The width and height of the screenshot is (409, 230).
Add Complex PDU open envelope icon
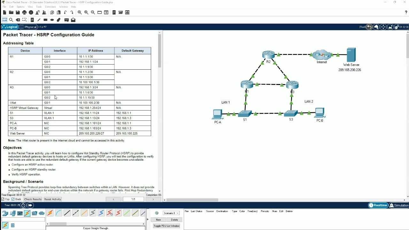(x=73, y=20)
